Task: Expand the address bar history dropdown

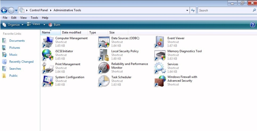Action: (187, 10)
